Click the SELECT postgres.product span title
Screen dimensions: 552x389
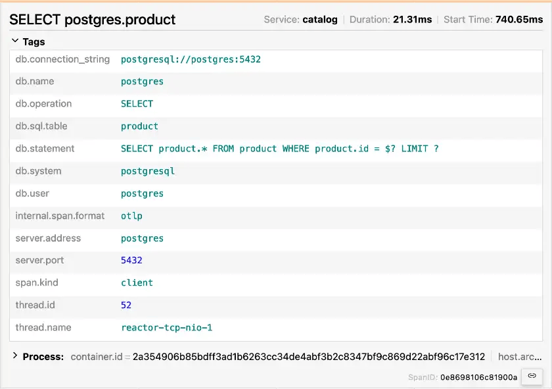pyautogui.click(x=93, y=19)
